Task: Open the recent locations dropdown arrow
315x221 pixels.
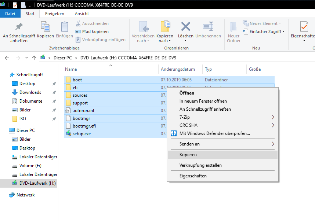Action: click(x=26, y=58)
